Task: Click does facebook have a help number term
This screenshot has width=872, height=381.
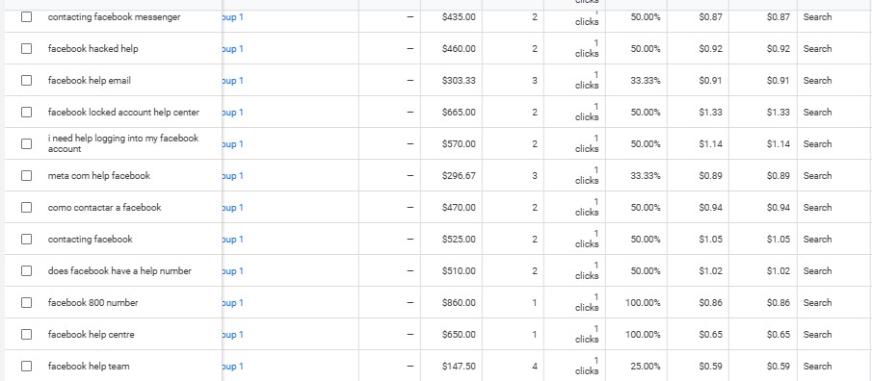Action: click(119, 270)
